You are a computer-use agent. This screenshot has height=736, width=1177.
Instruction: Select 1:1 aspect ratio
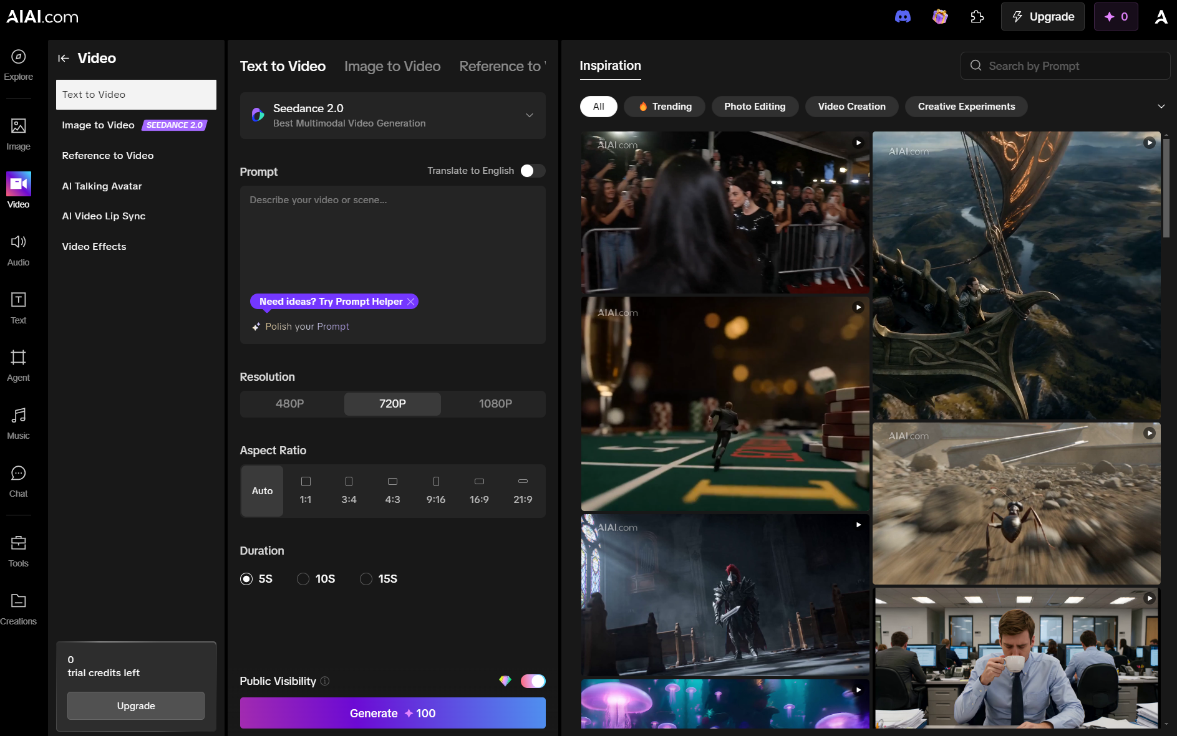[x=306, y=491]
